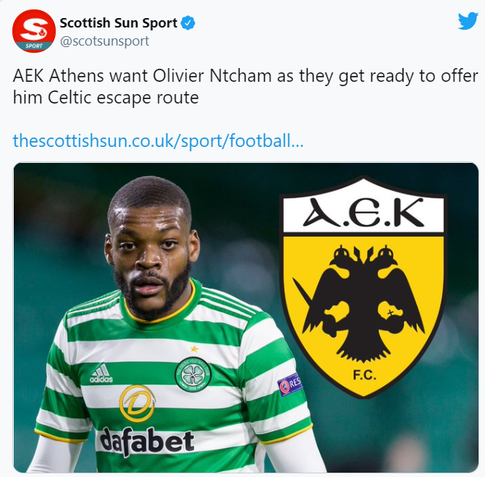Open the Scottish Sun Sport display name
The height and width of the screenshot is (477, 485).
(x=119, y=23)
